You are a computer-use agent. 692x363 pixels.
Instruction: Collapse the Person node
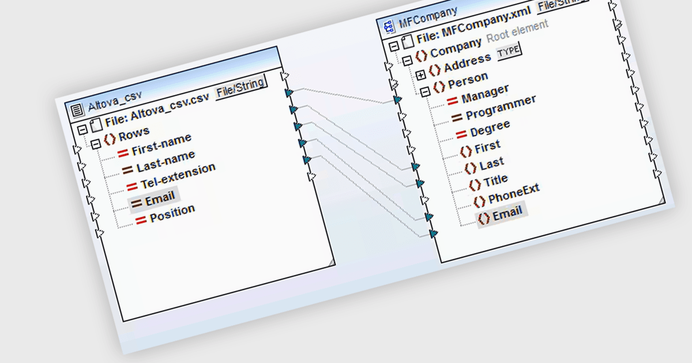(x=425, y=91)
